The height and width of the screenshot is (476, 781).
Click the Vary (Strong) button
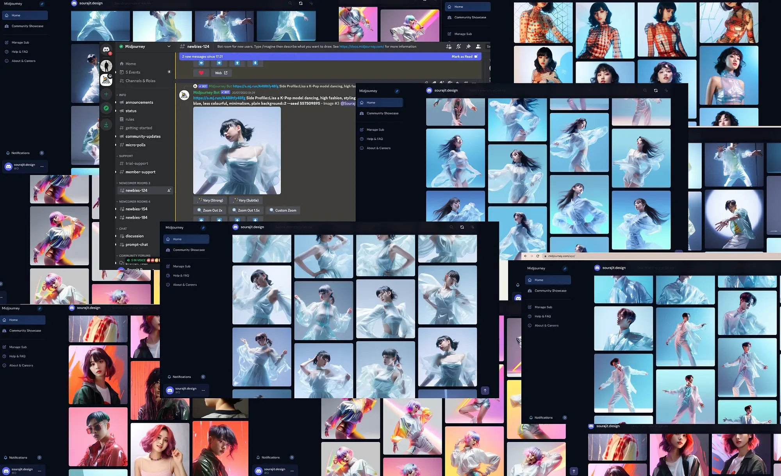click(x=210, y=200)
